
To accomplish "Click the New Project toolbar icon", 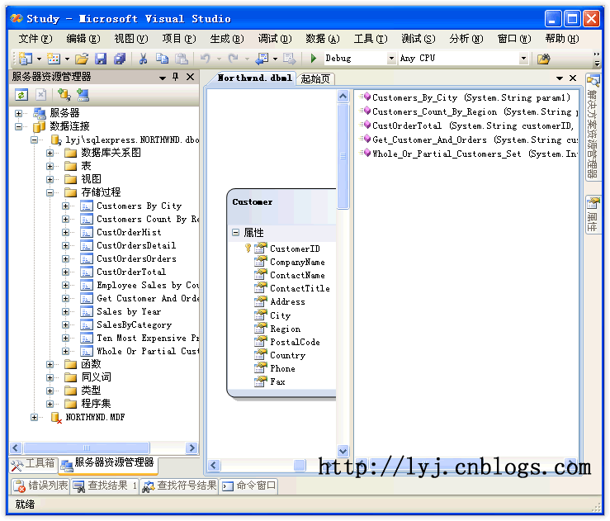I will click(x=26, y=59).
